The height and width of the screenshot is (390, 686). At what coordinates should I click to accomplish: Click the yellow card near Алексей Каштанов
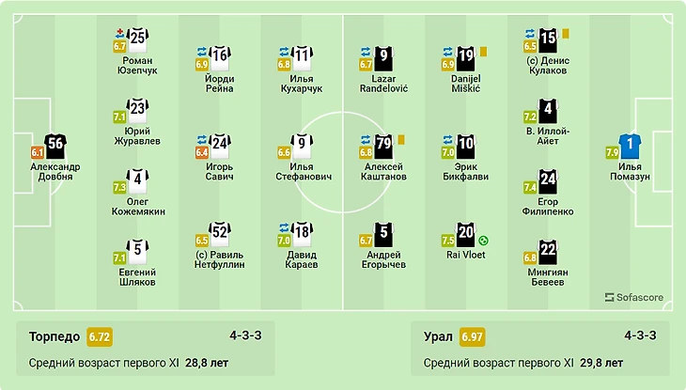pyautogui.click(x=400, y=139)
